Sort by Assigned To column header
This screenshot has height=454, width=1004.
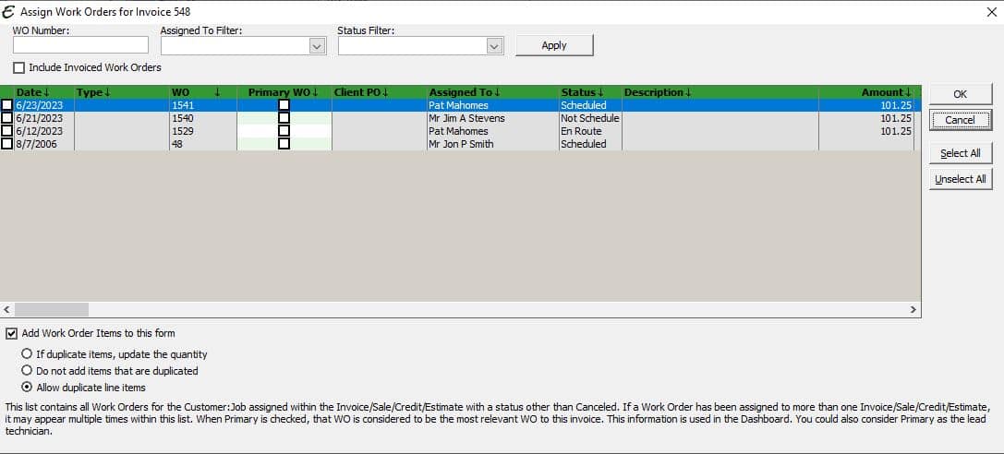point(465,92)
